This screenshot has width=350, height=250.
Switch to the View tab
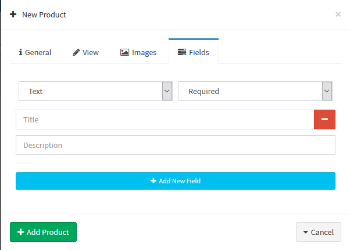85,52
